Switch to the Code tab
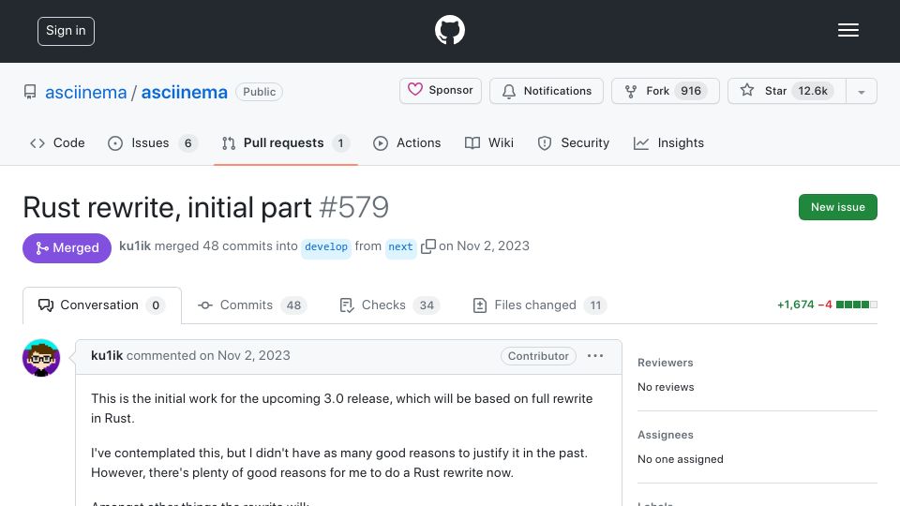 click(57, 142)
